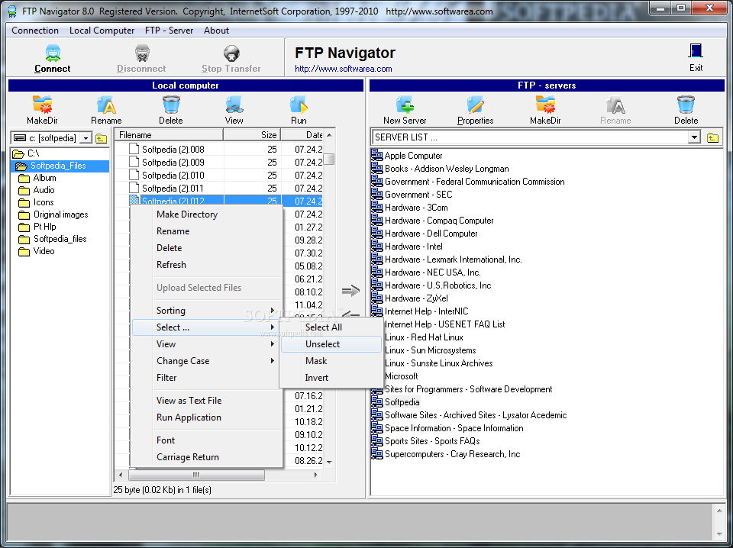
Task: Sort by Filename column header
Action: click(170, 135)
